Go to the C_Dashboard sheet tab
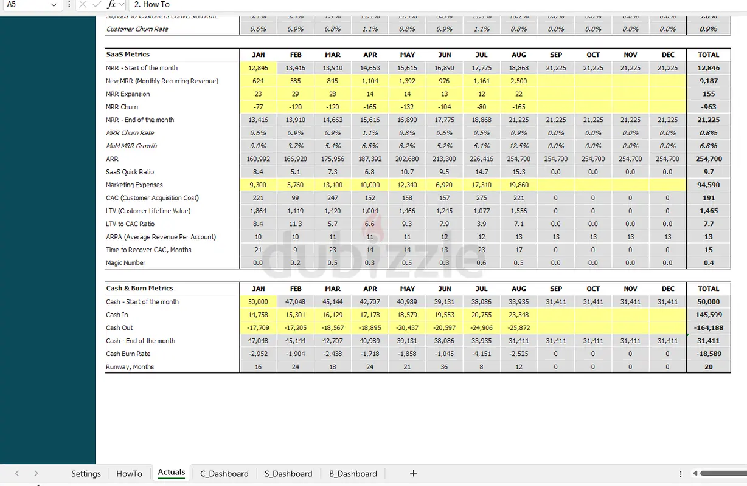Screen dimensions: 747x486 pos(224,474)
